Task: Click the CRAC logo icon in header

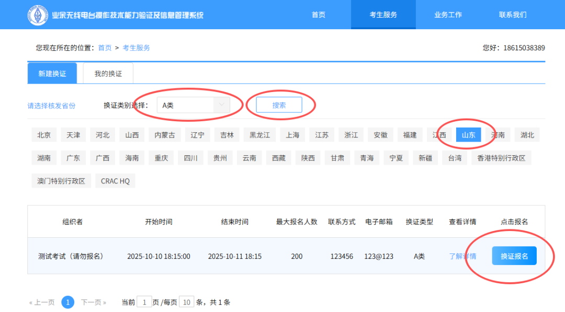Action: (x=38, y=15)
